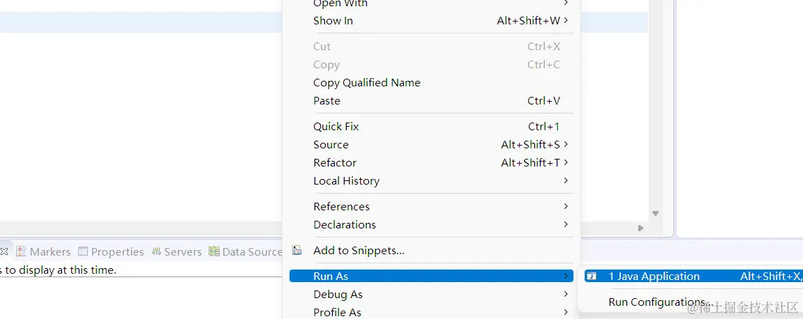Open Run Configurations dialog
Viewport: 803px width, 319px height.
click(693, 302)
